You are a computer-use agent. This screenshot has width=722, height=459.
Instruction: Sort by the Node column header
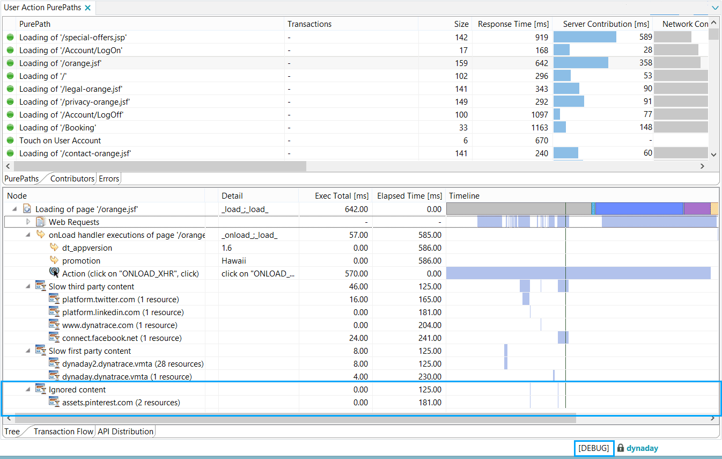tap(17, 196)
